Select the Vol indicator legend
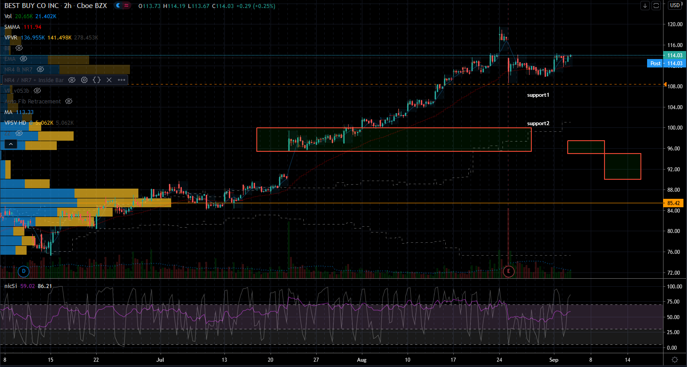687x367 pixels. pyautogui.click(x=8, y=16)
